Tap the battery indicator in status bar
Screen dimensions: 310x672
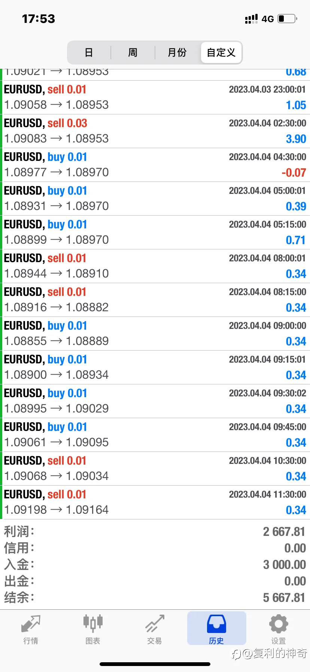tap(288, 19)
